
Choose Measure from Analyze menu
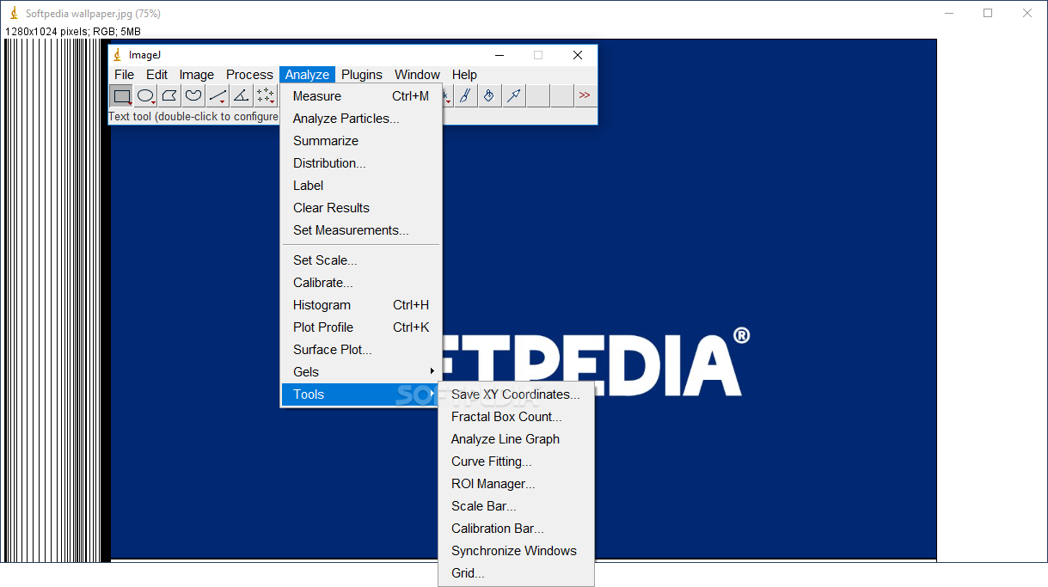[x=361, y=96]
